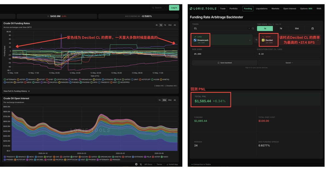This screenshot has height=170, width=328.
Task: Toggle HOTSTUFF series in funding legend
Action: pos(145,80)
